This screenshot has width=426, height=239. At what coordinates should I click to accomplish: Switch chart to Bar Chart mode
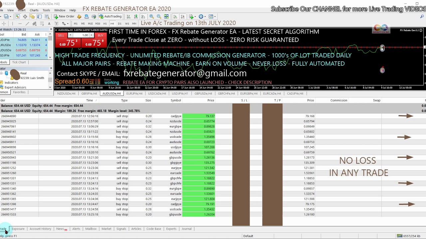point(128,16)
